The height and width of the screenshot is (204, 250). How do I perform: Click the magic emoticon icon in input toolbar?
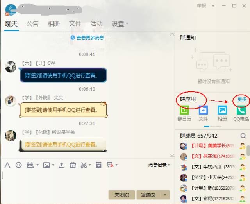click(30, 165)
